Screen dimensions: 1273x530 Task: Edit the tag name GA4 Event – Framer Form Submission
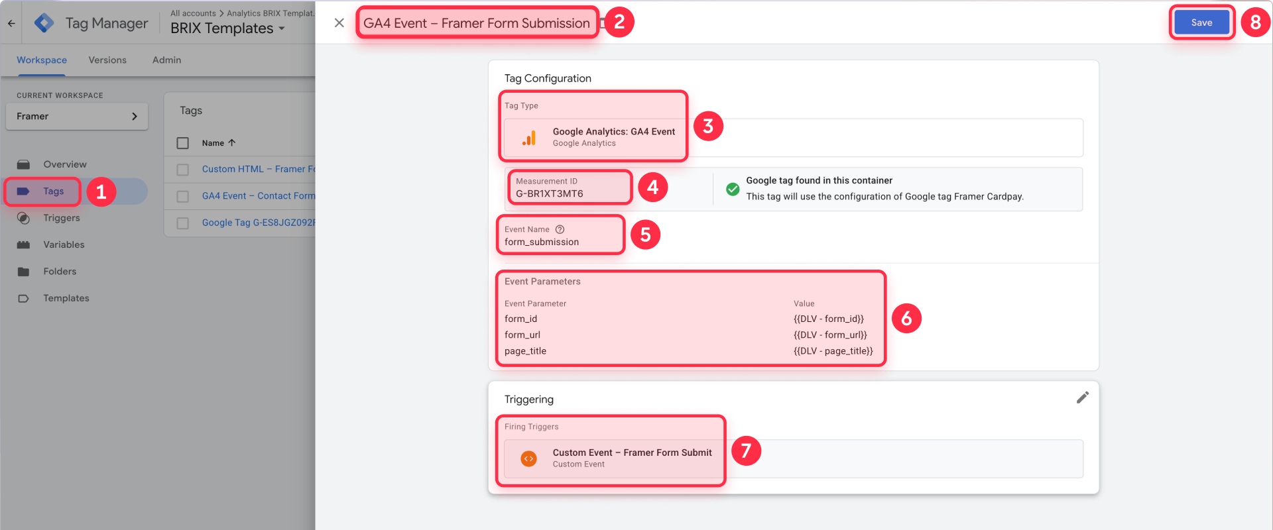point(477,23)
